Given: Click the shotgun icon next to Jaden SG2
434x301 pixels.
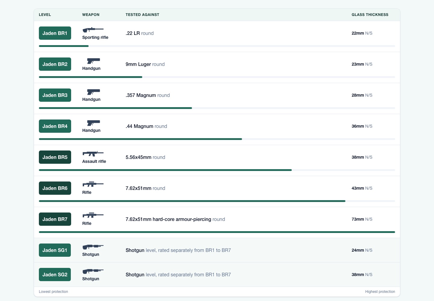Looking at the screenshot, I should click(93, 271).
